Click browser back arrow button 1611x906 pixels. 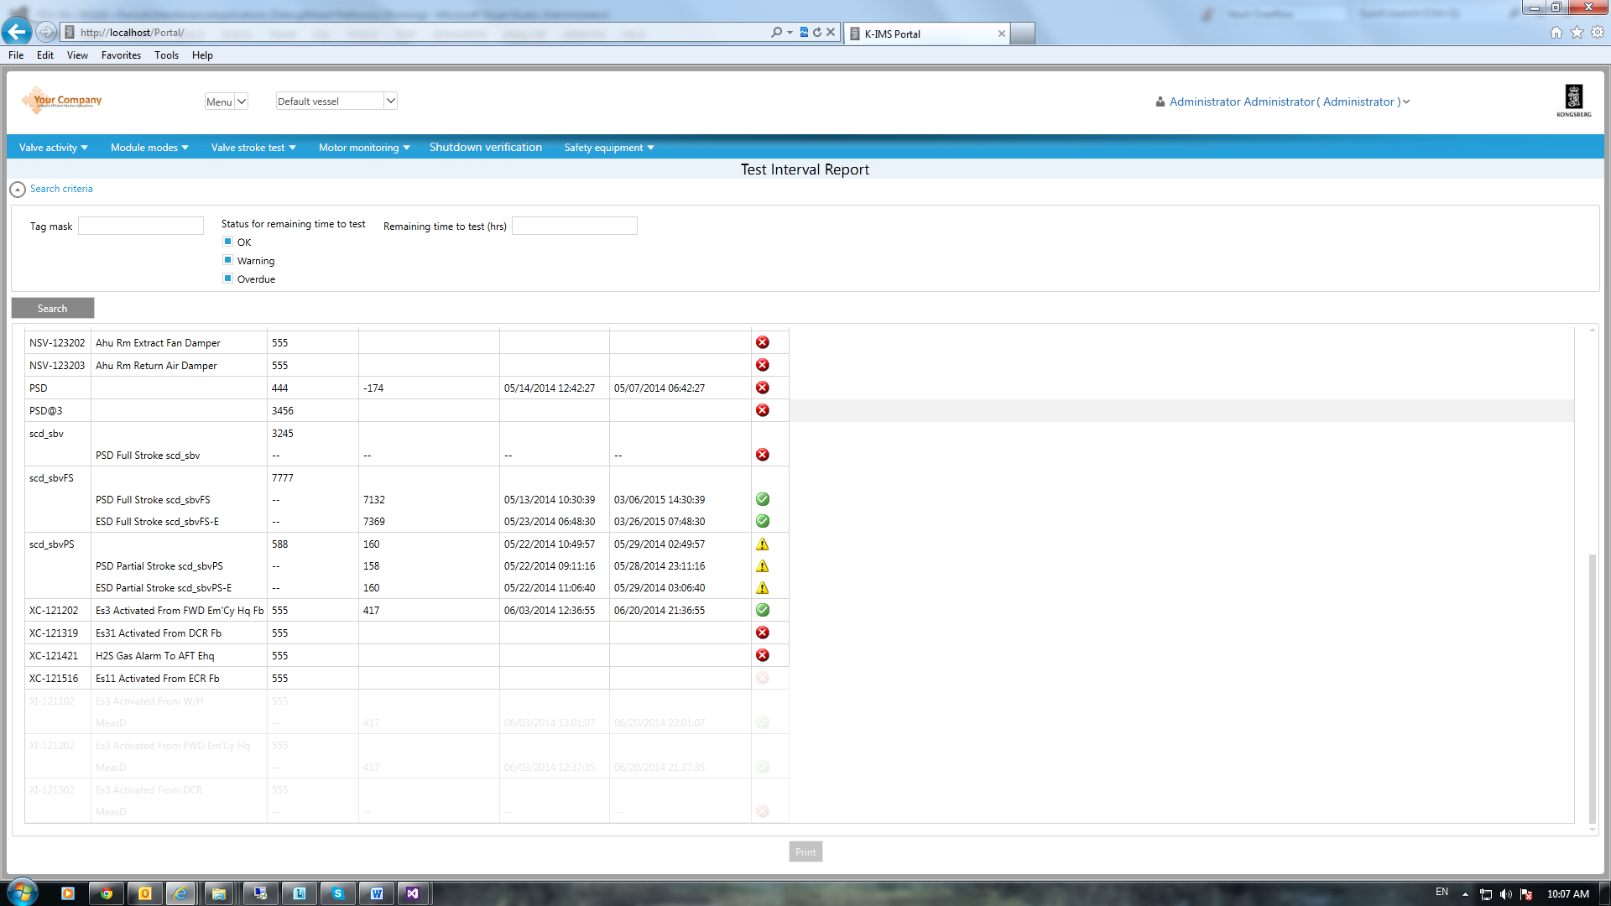click(x=17, y=32)
